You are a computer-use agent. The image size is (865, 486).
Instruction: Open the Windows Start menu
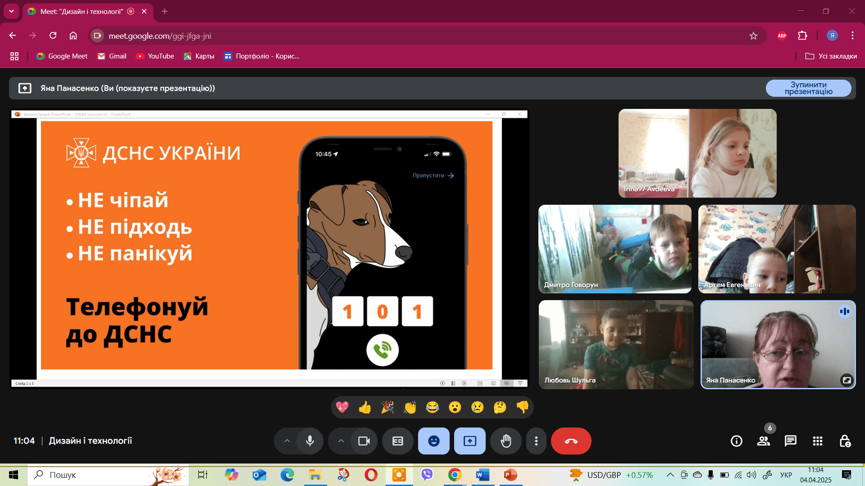click(x=14, y=475)
